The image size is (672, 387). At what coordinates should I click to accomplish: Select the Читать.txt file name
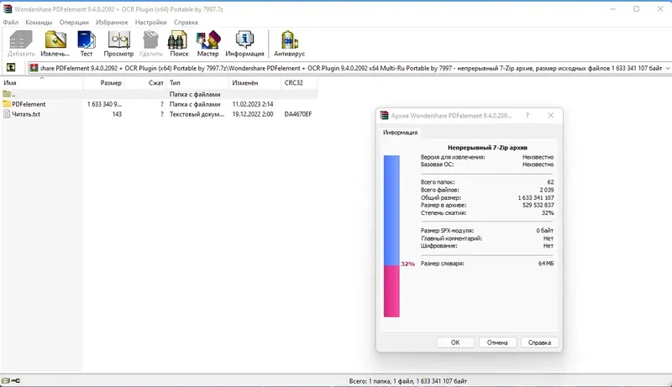(26, 114)
